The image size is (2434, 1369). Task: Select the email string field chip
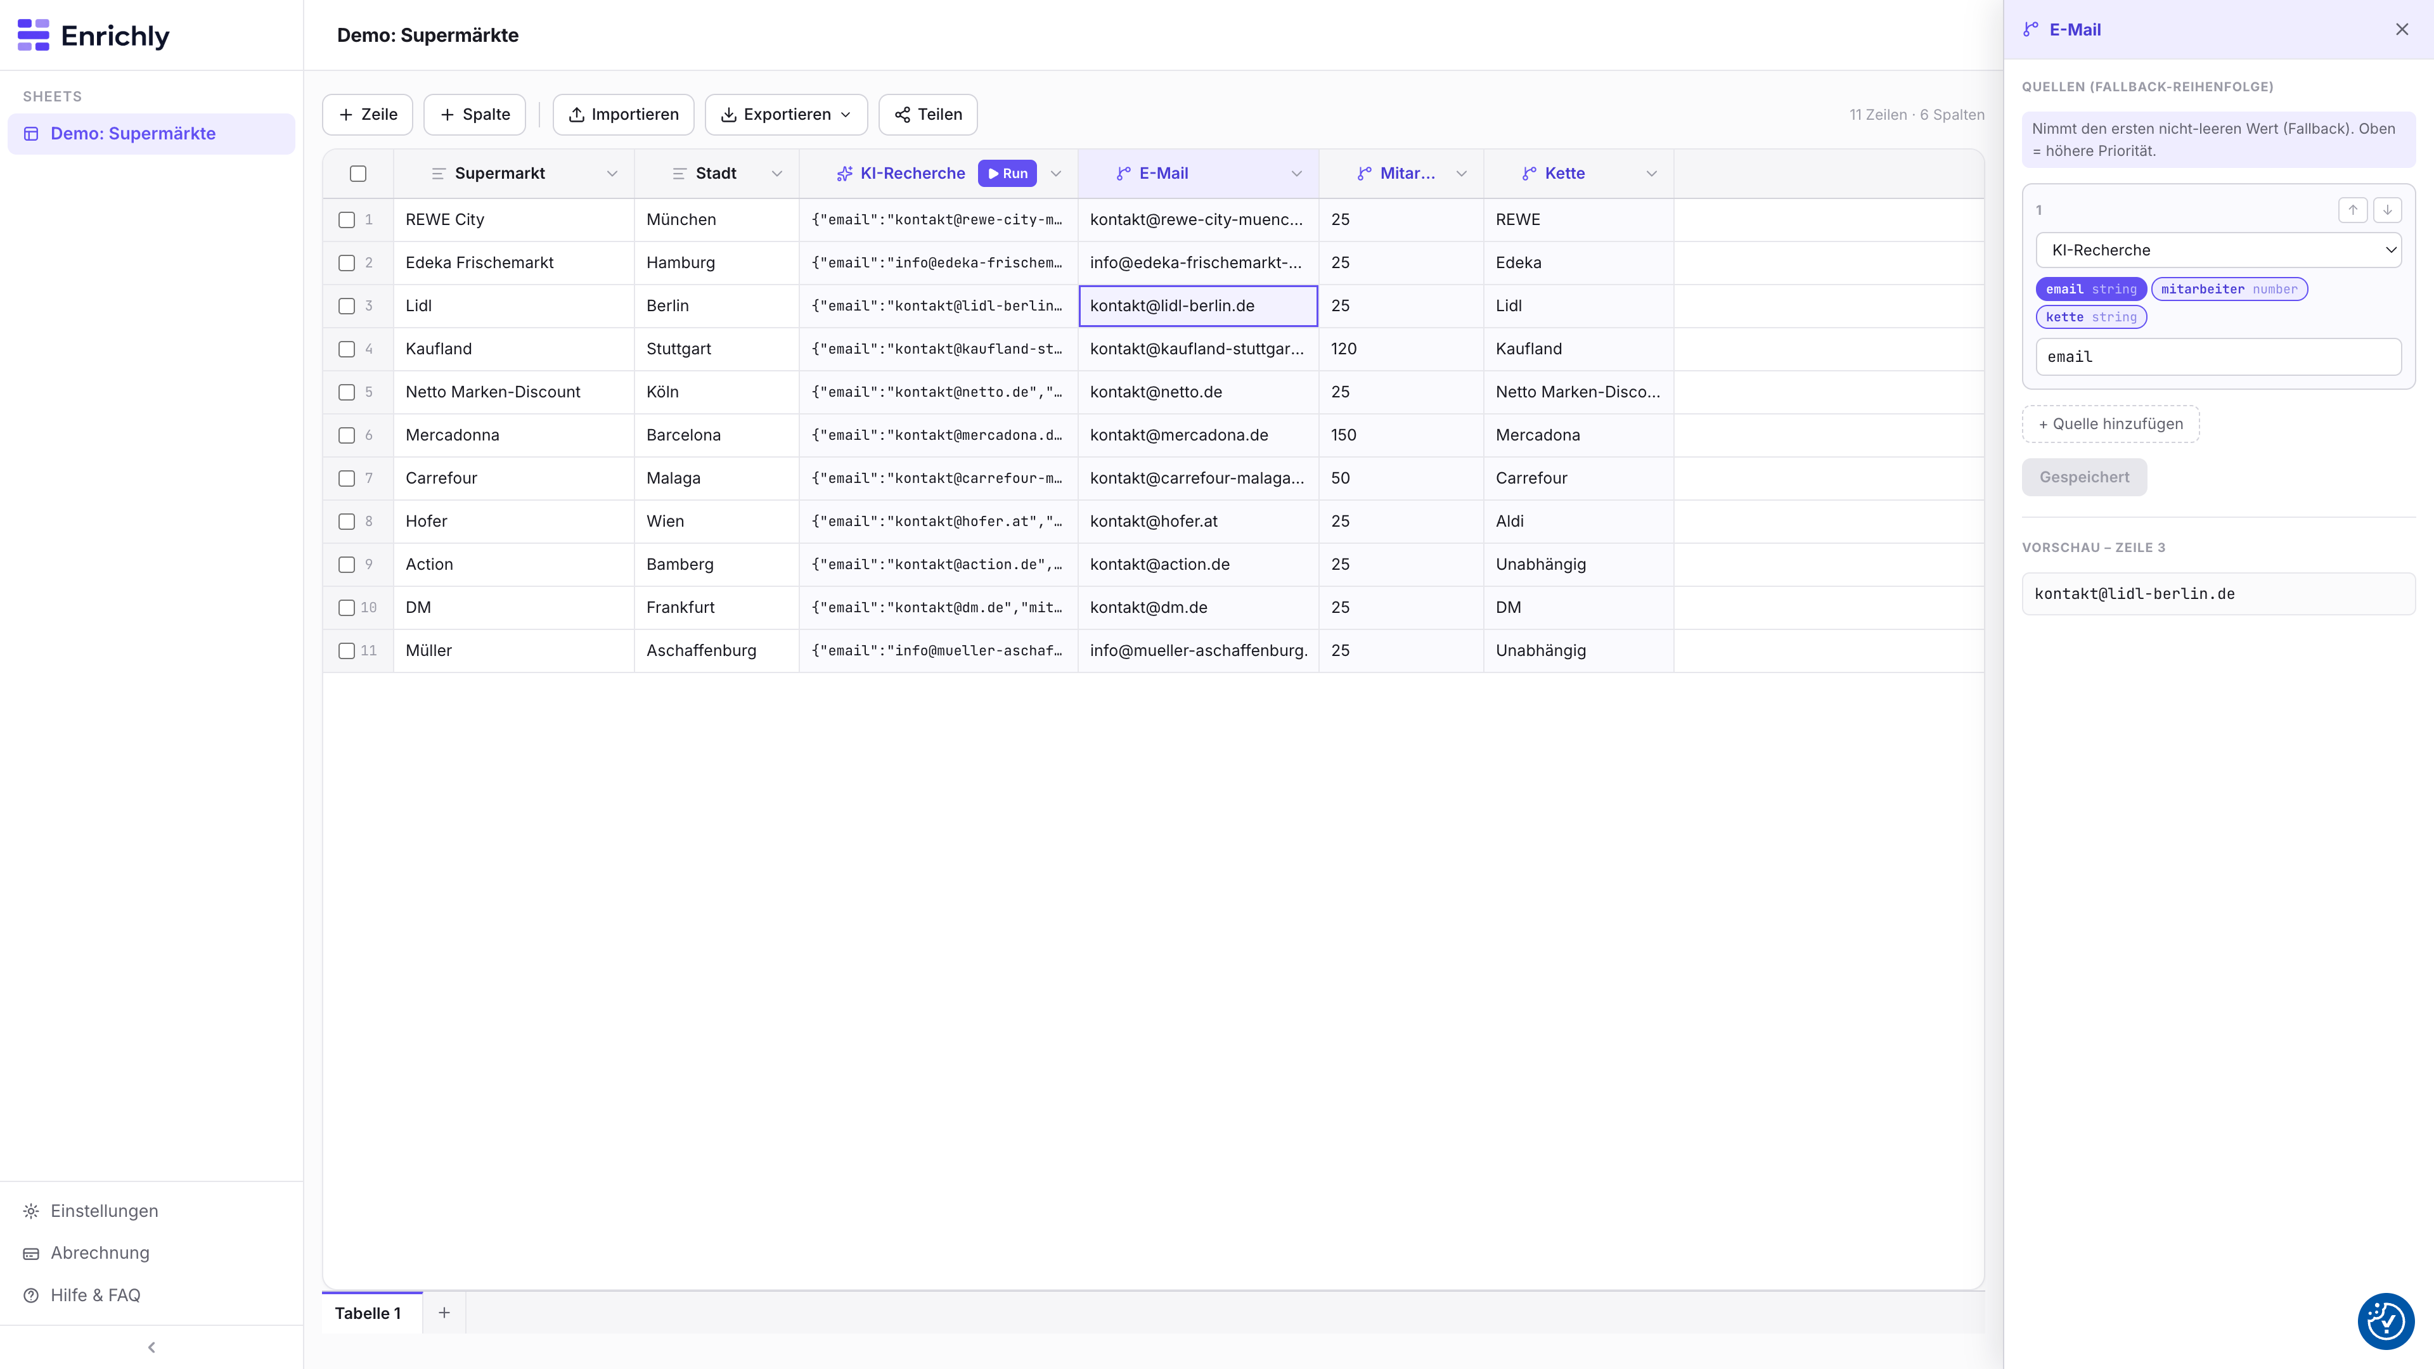(x=2091, y=289)
